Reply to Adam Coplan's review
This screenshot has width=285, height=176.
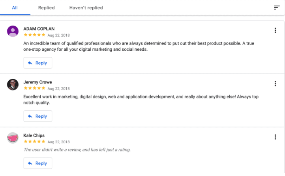point(38,63)
